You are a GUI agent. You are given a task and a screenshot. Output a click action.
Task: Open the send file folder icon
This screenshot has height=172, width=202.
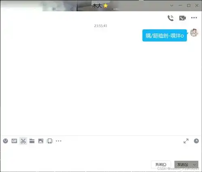point(32,141)
